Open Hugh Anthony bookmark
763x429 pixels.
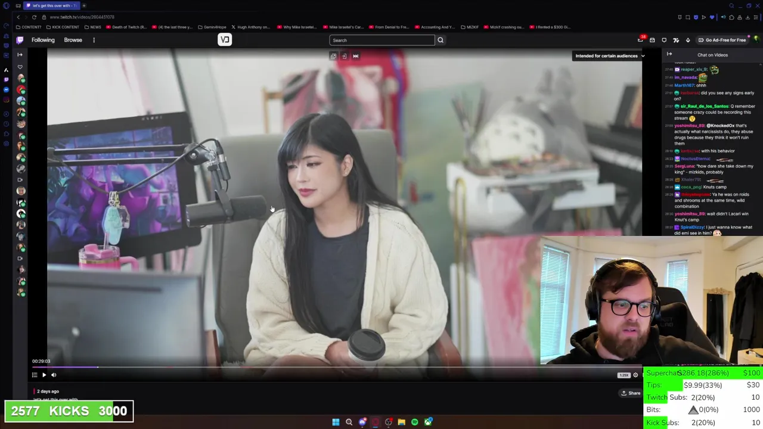(x=250, y=27)
